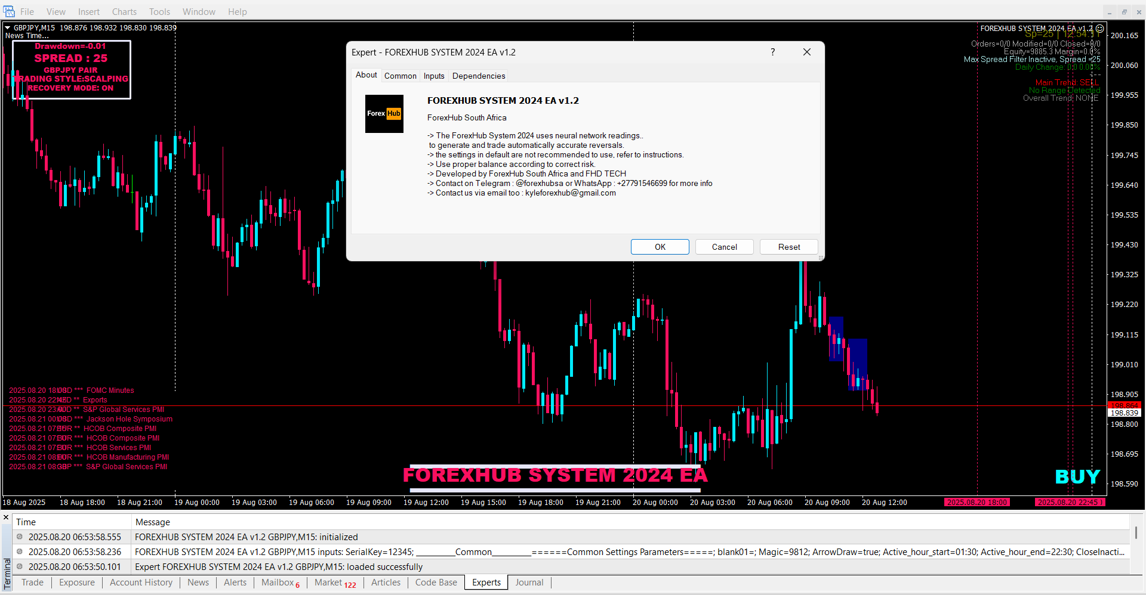Click the current price label 198.839 on the price scale
Screen dimensions: 1146x595
point(1125,413)
